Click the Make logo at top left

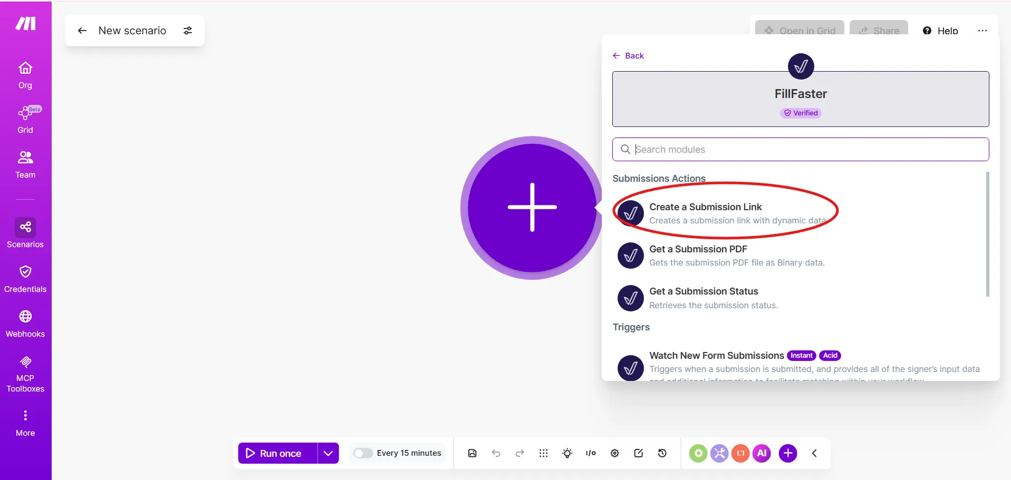point(25,24)
